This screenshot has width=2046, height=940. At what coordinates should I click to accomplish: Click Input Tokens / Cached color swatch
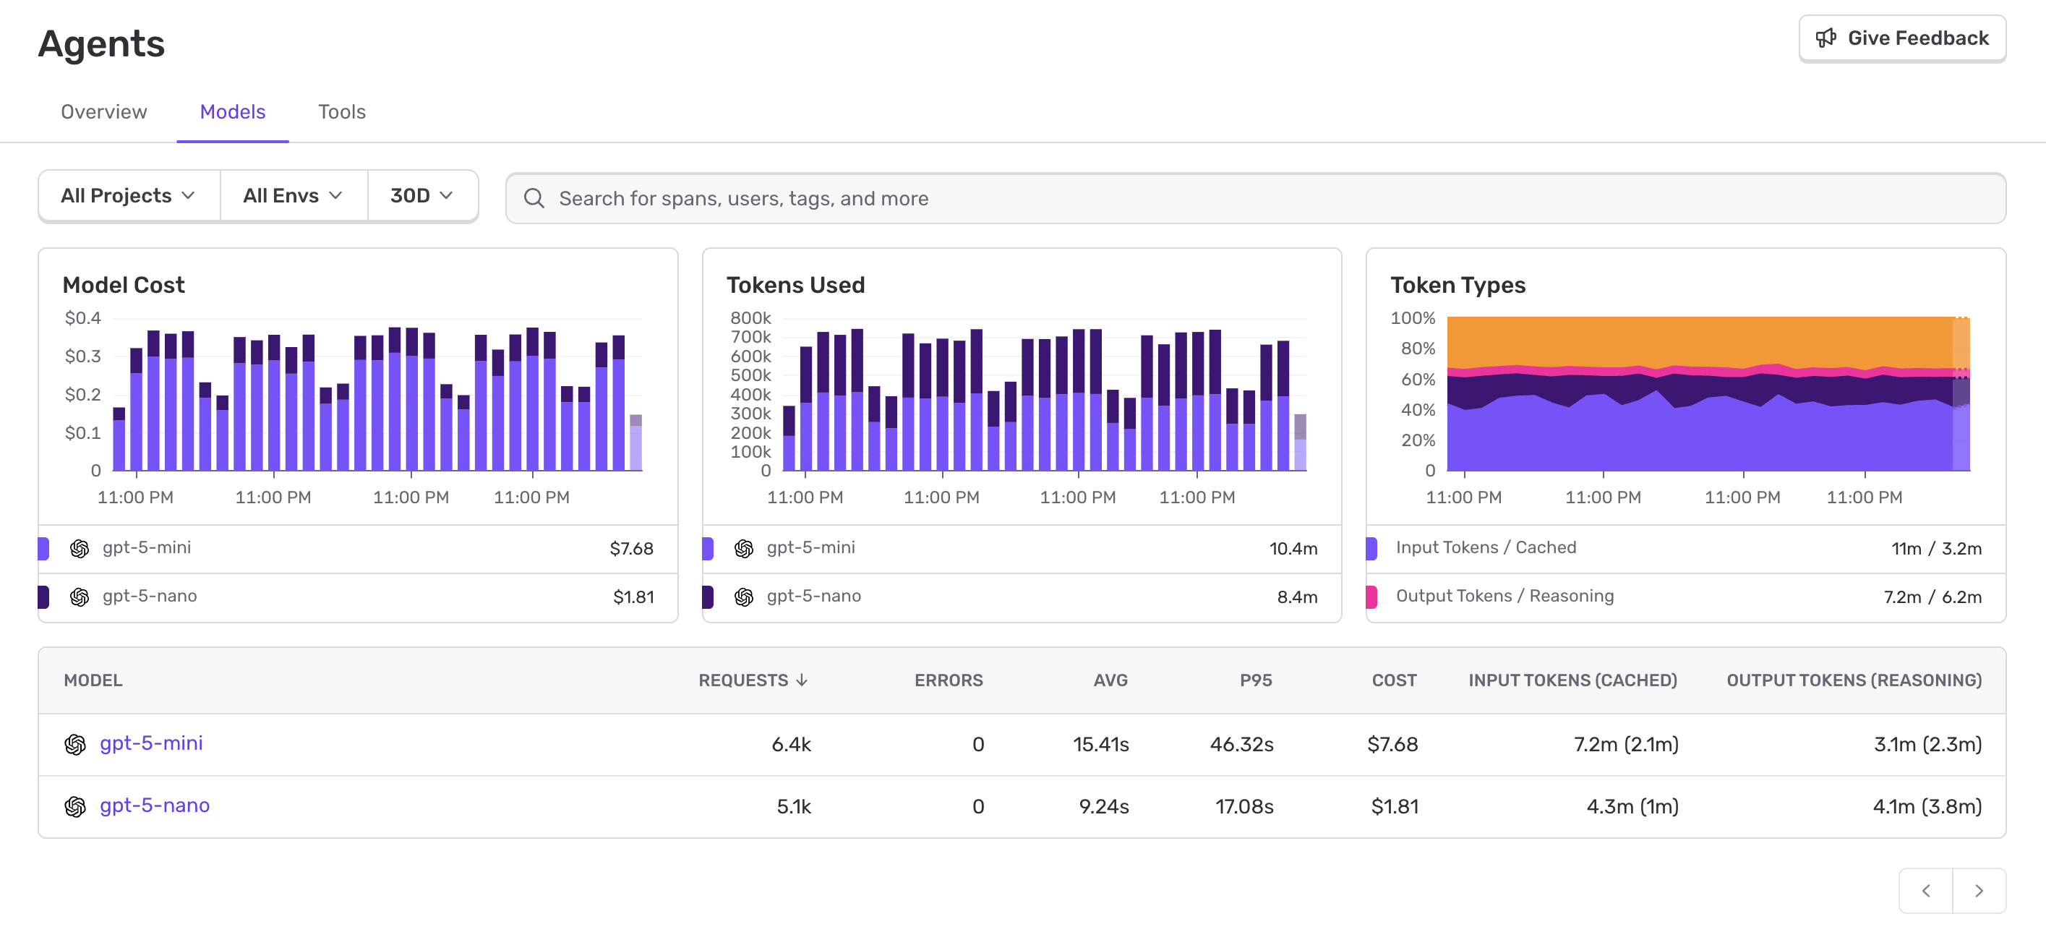pos(1371,548)
